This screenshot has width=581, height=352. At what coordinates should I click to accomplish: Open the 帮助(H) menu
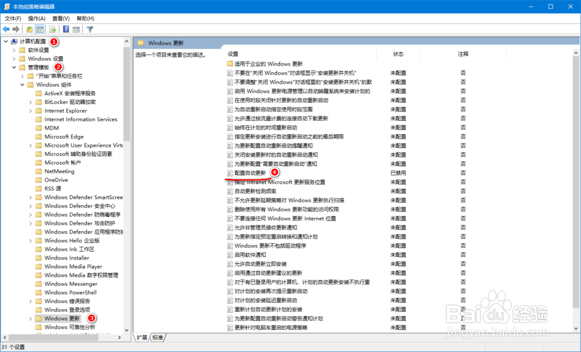coord(85,19)
